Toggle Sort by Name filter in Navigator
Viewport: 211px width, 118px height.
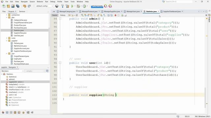pyautogui.click(x=28, y=112)
